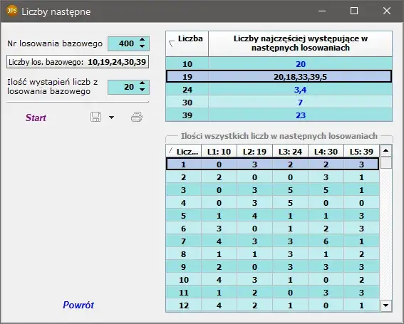Image resolution: width=404 pixels, height=324 pixels.
Task: Click the Powrót link
Action: tap(78, 305)
